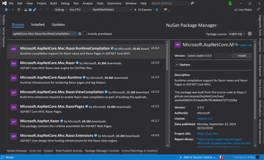Open the Toolbox side tab
264x160 pixels.
point(4,20)
